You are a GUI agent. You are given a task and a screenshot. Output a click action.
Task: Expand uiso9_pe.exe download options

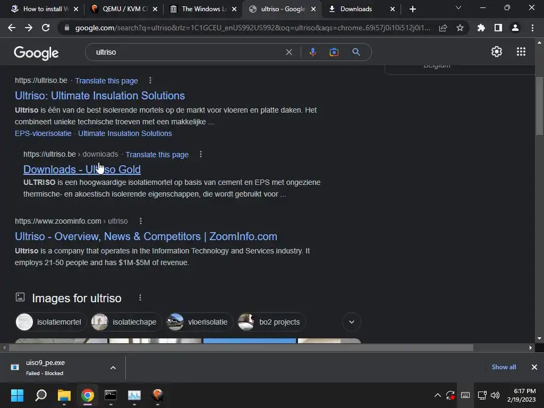(113, 368)
